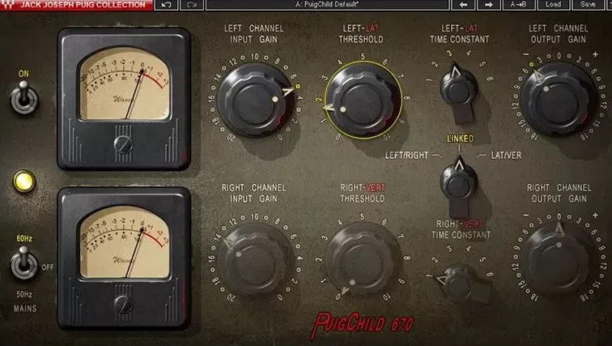Image resolution: width=612 pixels, height=346 pixels.
Task: Click the lower VU meter display
Action: tap(125, 242)
